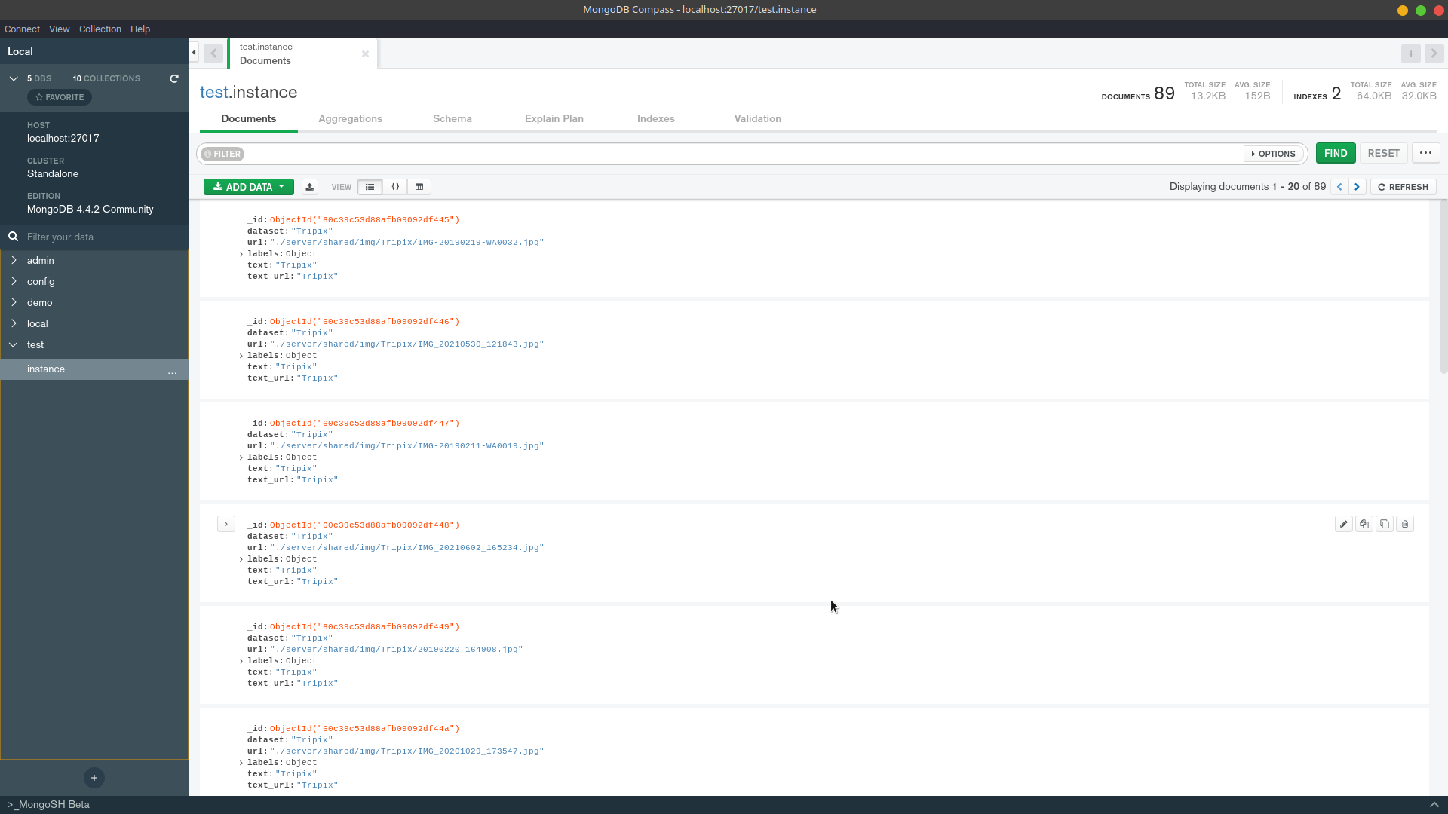Click the copy document icon
This screenshot has width=1448, height=814.
[x=1364, y=524]
